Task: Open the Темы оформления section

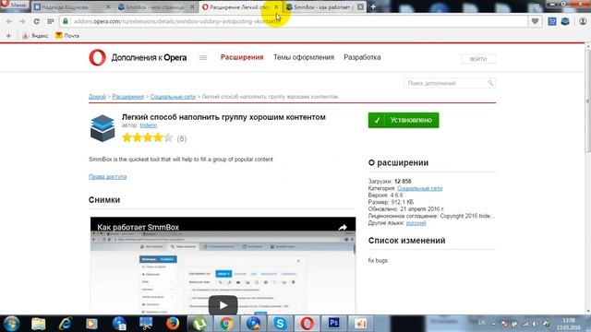Action: point(304,57)
